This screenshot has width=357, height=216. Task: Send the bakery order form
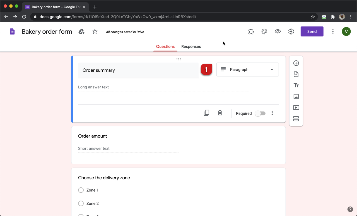pos(312,31)
